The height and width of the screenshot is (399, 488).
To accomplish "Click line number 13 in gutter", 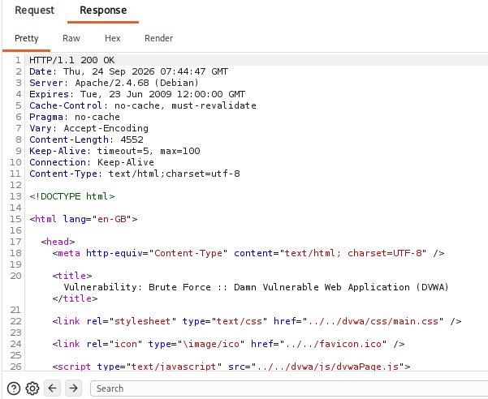I will (15, 196).
